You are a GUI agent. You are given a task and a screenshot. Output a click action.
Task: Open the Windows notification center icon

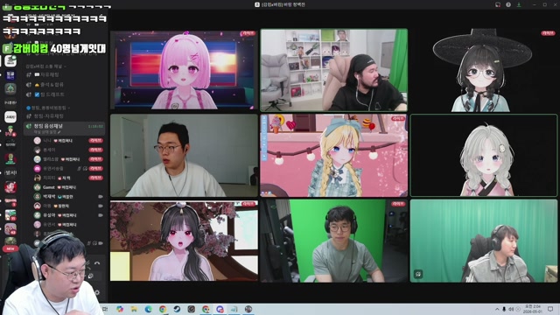pos(550,309)
